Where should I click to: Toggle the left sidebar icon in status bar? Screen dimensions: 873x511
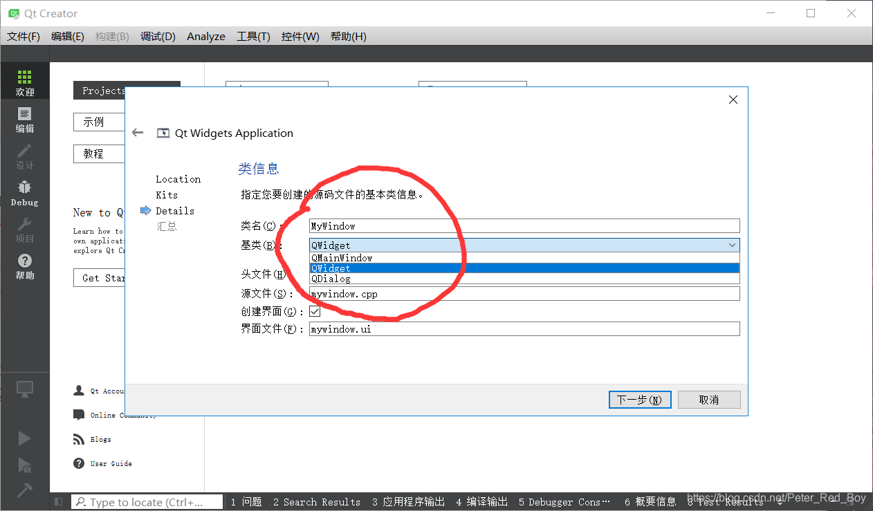(x=59, y=502)
